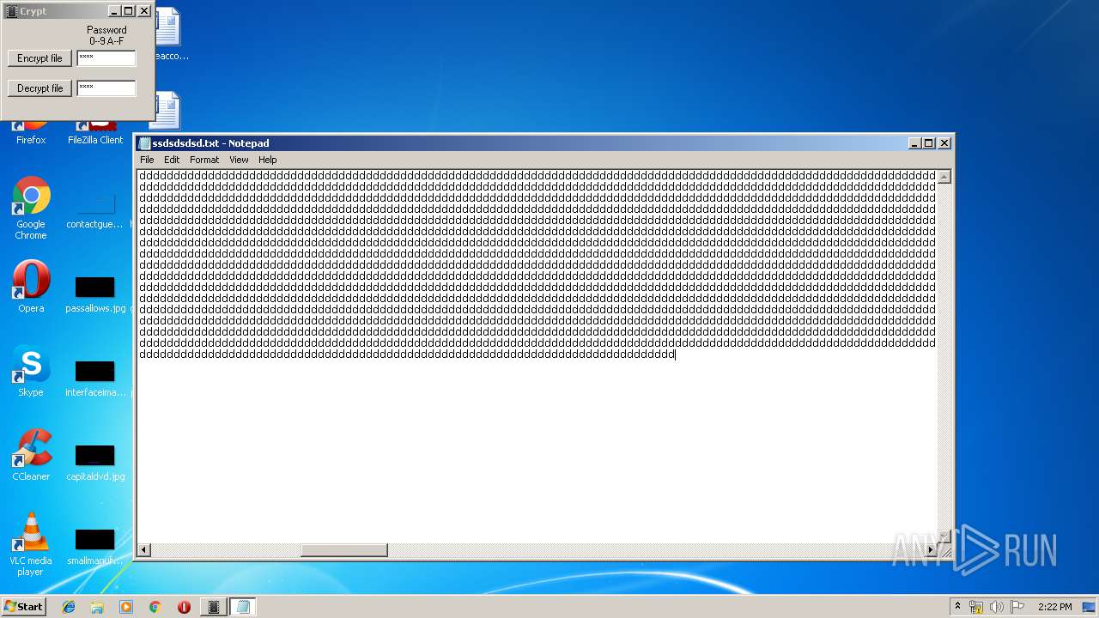Select the FileZilla Client desktop shortcut
Image resolution: width=1099 pixels, height=618 pixels.
coord(95,133)
